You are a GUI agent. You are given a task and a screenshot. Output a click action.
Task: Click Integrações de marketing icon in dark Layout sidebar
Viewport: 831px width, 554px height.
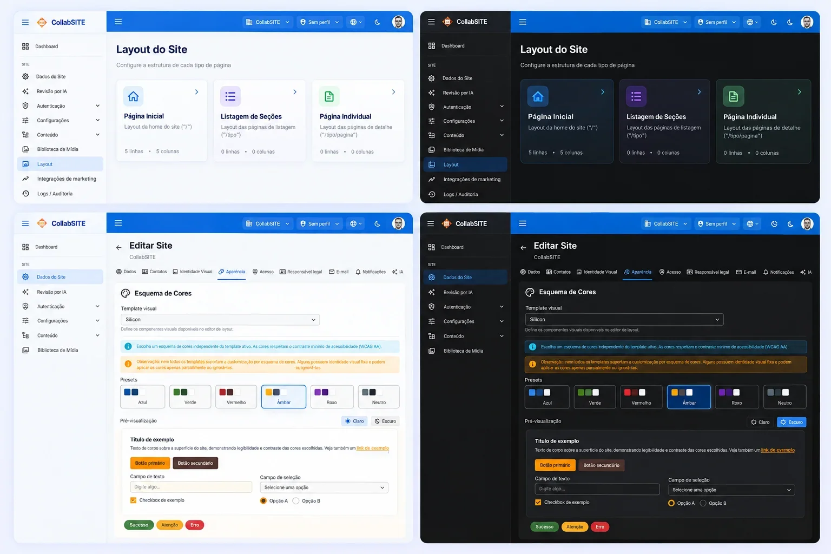pyautogui.click(x=432, y=180)
